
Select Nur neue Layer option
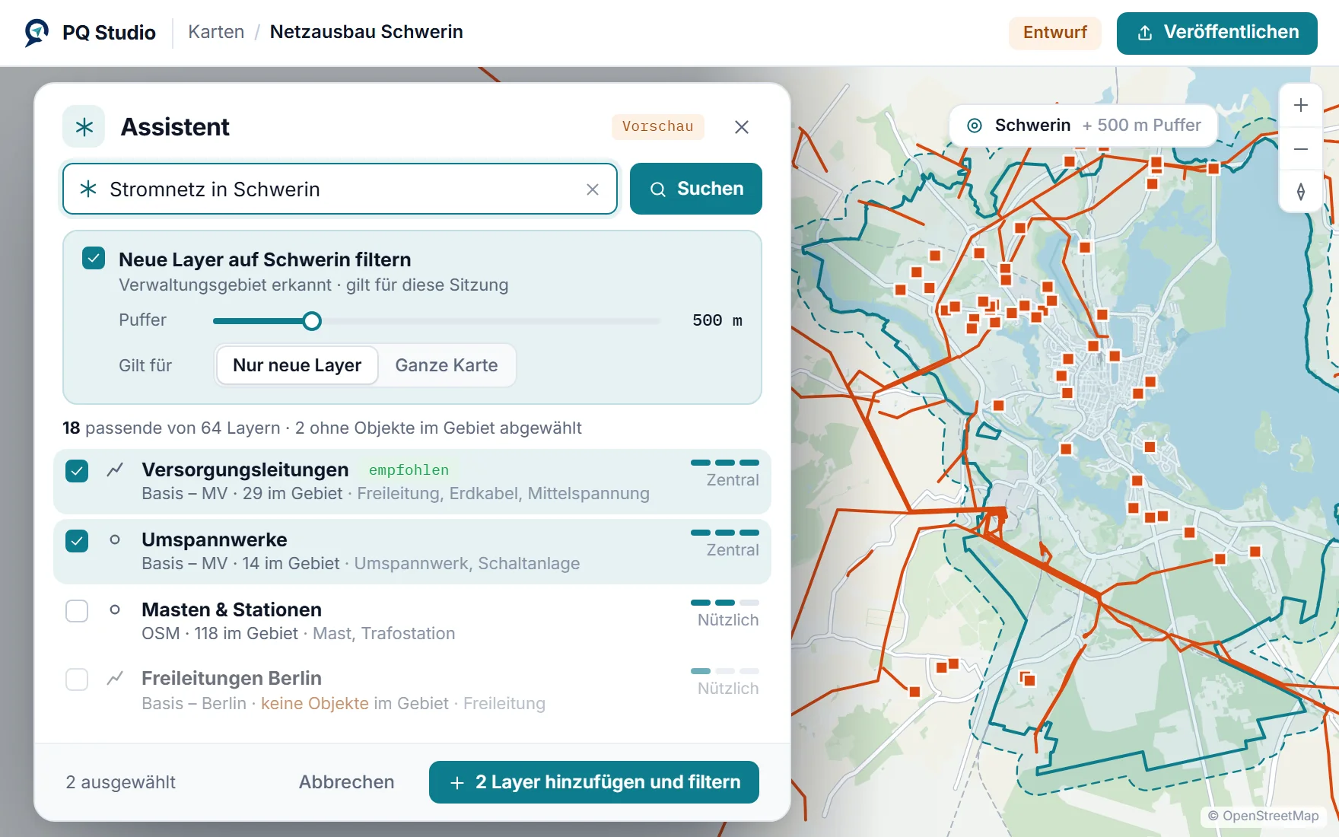tap(297, 365)
